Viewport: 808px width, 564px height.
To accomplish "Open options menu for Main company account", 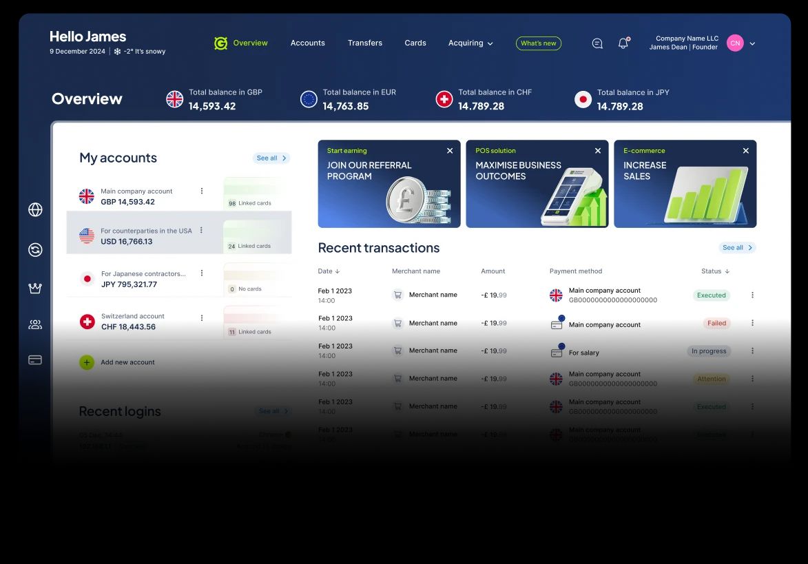I will pyautogui.click(x=202, y=191).
